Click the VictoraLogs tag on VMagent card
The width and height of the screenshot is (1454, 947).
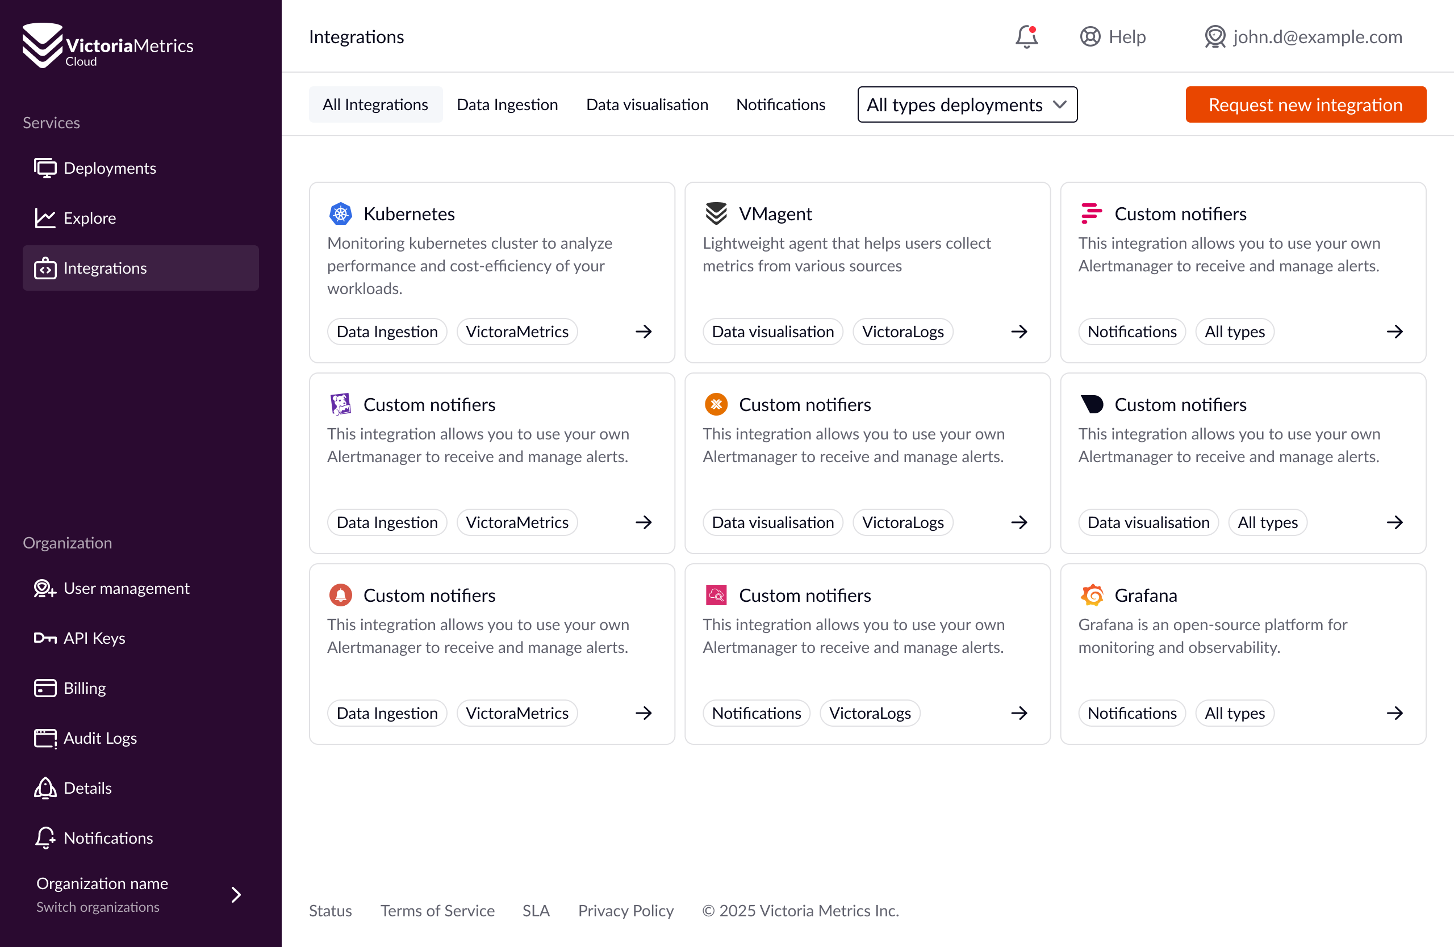pos(903,332)
